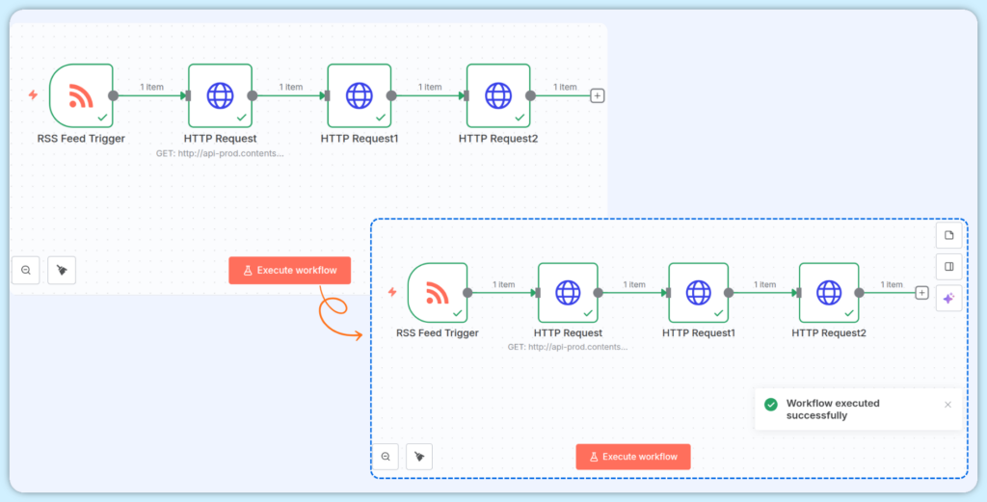Image resolution: width=987 pixels, height=502 pixels.
Task: Open the AI assistant sparkle button
Action: 948,298
